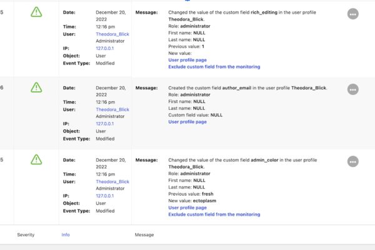375x250 pixels.
Task: Open 'User profile page' link in the author_email event
Action: tap(187, 122)
